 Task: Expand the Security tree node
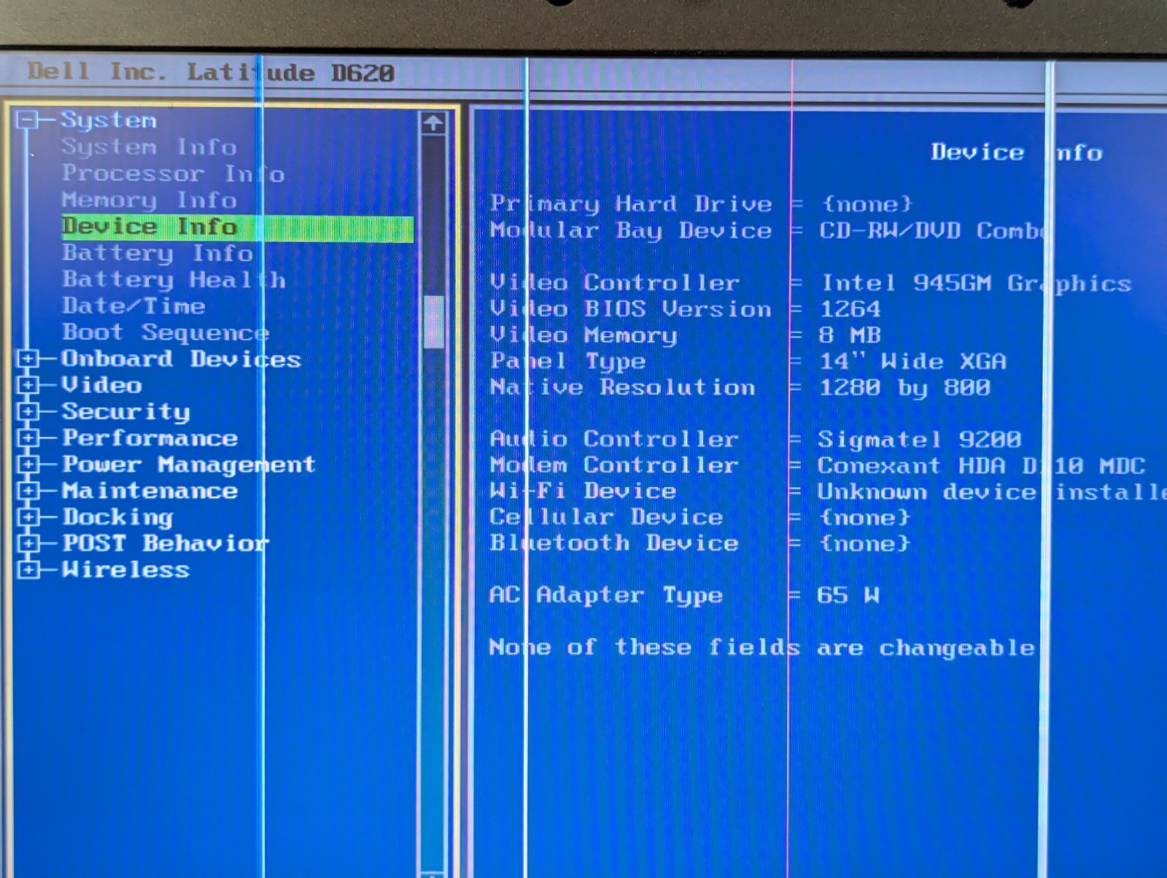[28, 411]
